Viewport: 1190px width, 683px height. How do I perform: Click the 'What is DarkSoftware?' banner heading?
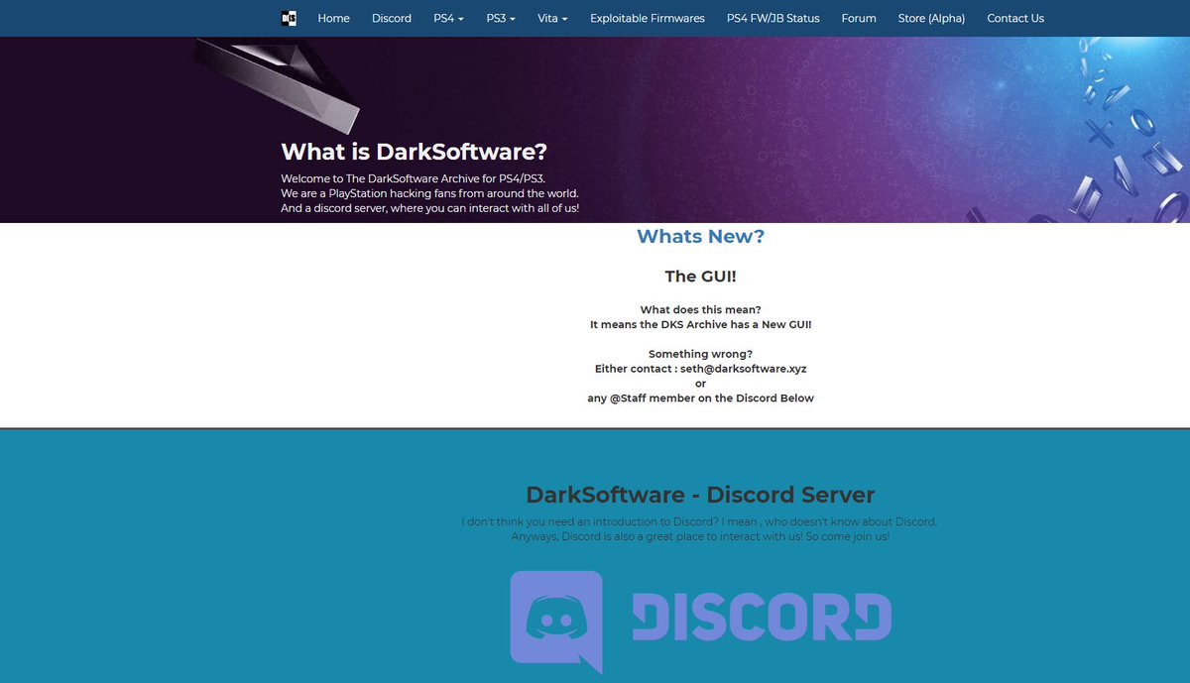click(x=414, y=152)
